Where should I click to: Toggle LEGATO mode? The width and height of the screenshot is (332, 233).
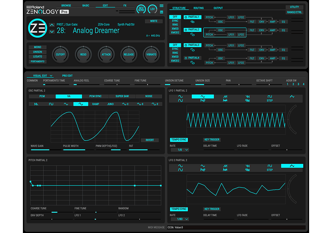coord(37,57)
